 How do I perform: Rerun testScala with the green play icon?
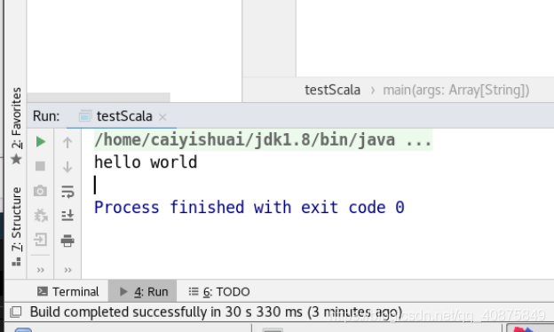41,142
